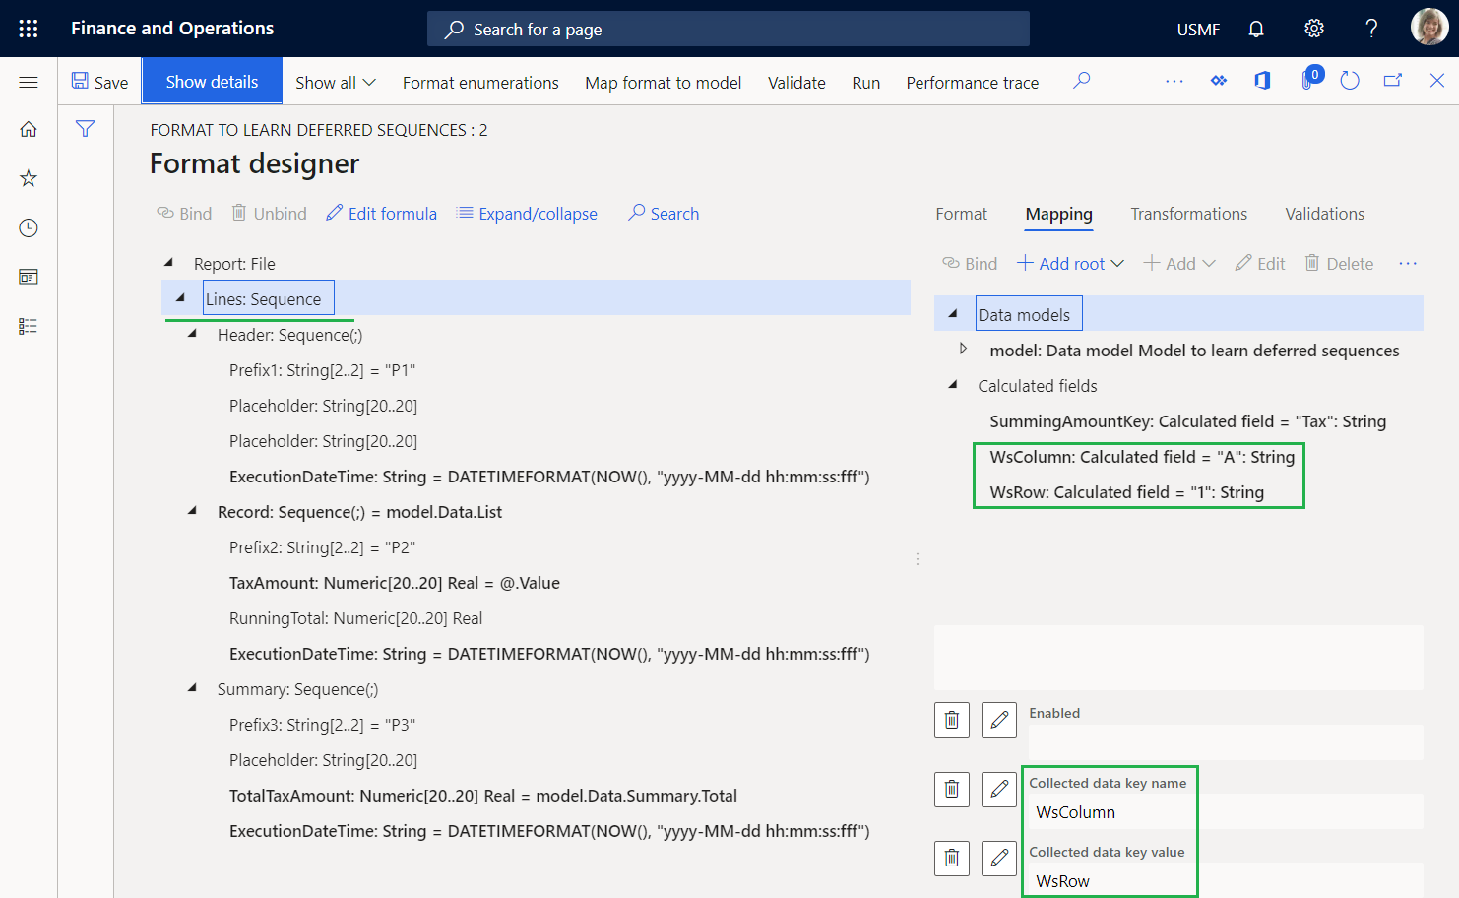Open the settings gear icon
1459x898 pixels.
(1313, 29)
